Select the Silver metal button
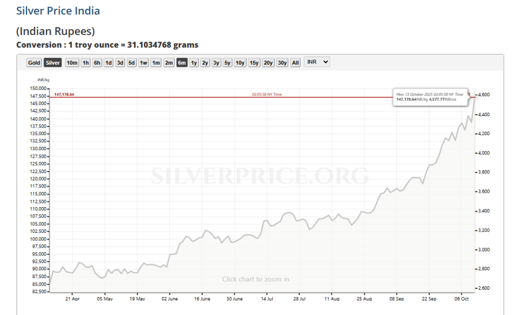This screenshot has height=315, width=526. point(52,63)
